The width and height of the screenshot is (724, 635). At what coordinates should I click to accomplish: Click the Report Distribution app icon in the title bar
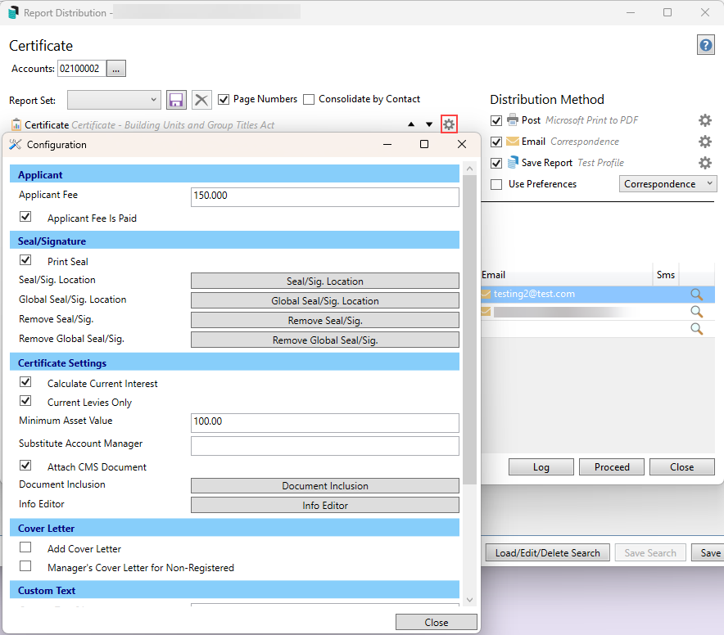13,12
